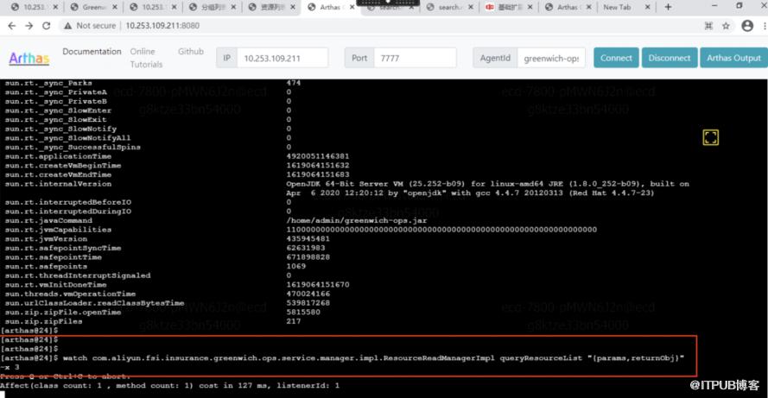Viewport: 768px width, 398px height.
Task: Focus the AgentId input field
Action: [551, 58]
